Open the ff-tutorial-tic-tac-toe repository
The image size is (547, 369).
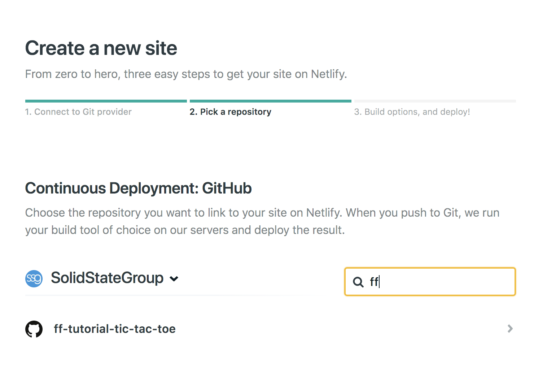click(x=114, y=329)
